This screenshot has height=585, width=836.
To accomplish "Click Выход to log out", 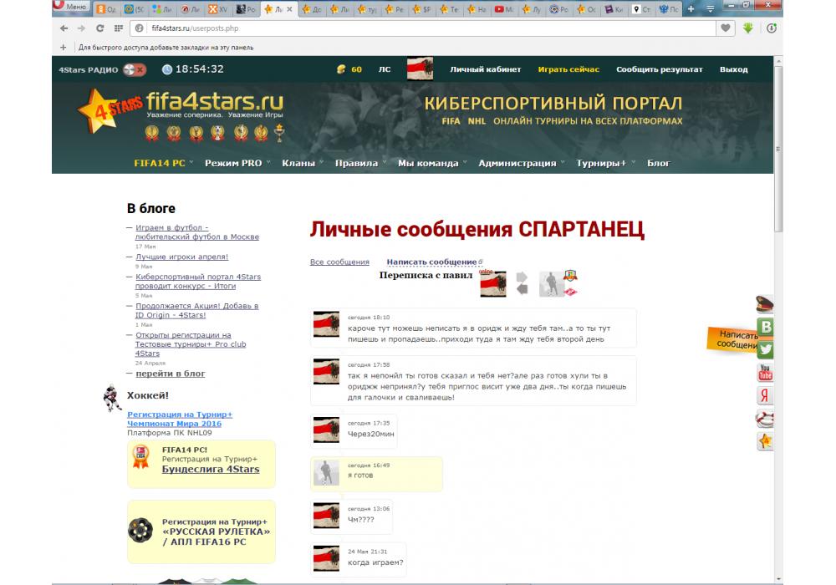I will point(734,69).
